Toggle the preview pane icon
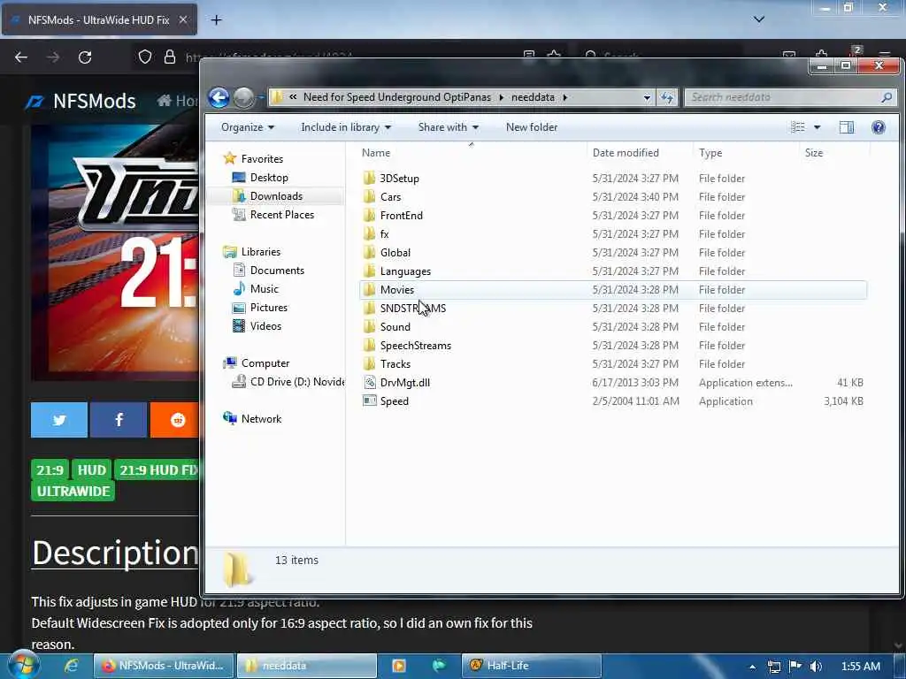This screenshot has width=906, height=679. click(x=847, y=127)
